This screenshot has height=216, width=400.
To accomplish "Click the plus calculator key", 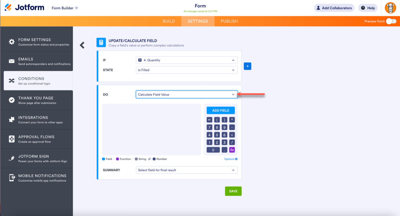I will coord(232,135).
